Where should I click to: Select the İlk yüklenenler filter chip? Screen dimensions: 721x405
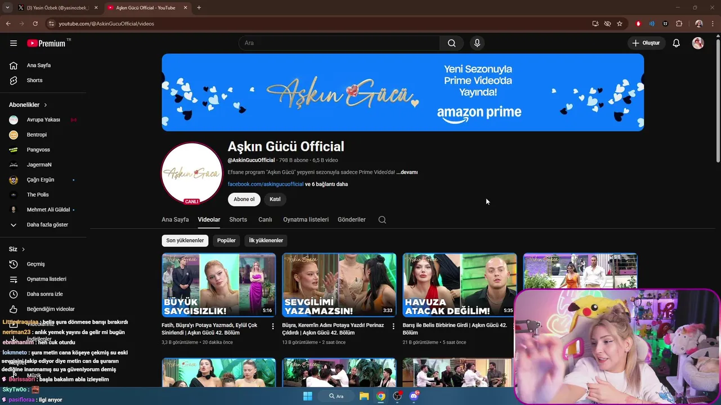coord(266,240)
